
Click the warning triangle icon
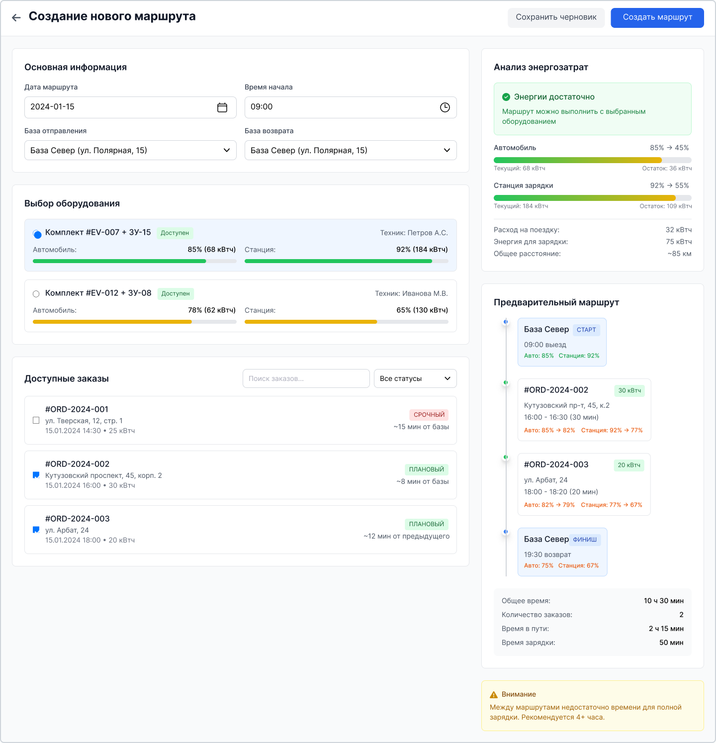click(494, 695)
